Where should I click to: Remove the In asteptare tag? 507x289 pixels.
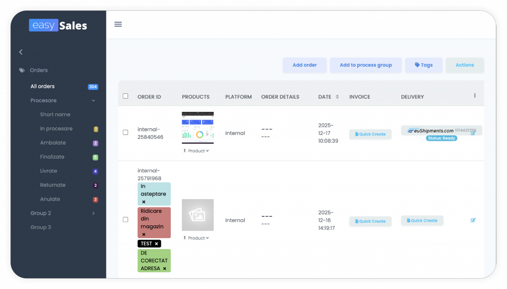click(144, 202)
